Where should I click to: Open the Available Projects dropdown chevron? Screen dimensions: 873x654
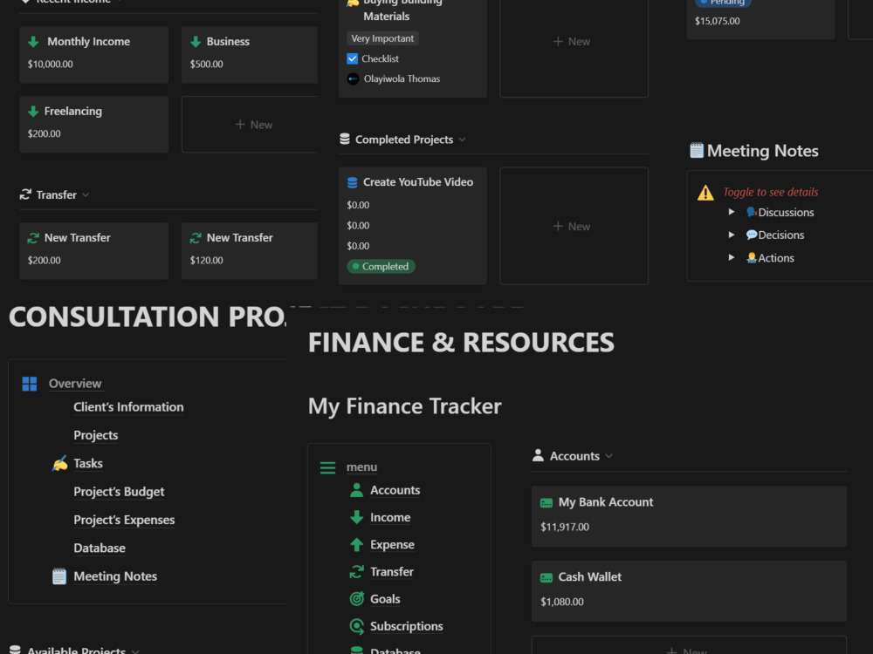coord(135,651)
